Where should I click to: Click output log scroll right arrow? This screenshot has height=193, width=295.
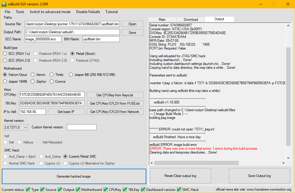283,163
